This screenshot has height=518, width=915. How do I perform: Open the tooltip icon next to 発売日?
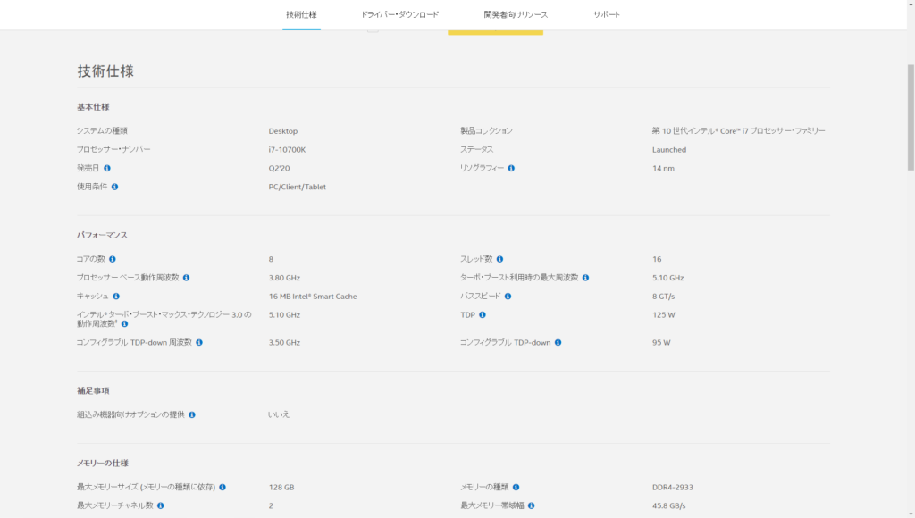click(106, 170)
